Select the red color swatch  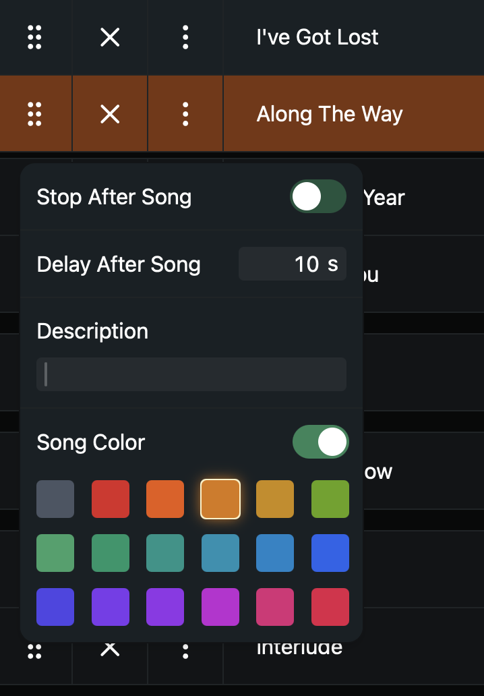click(x=111, y=499)
